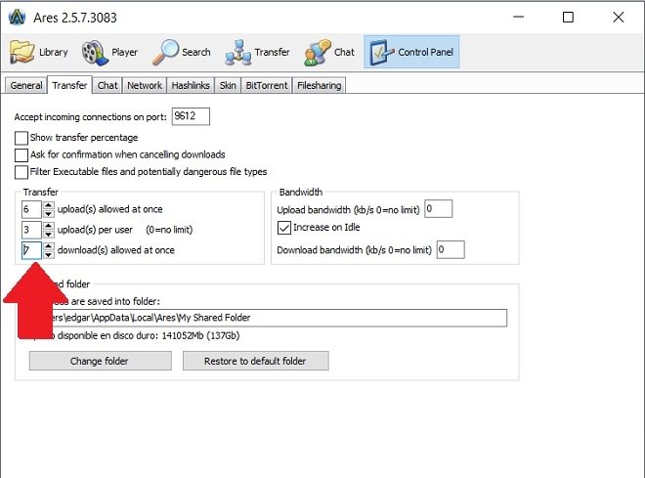This screenshot has height=478, width=645.
Task: Click the shared folder path field
Action: [268, 318]
